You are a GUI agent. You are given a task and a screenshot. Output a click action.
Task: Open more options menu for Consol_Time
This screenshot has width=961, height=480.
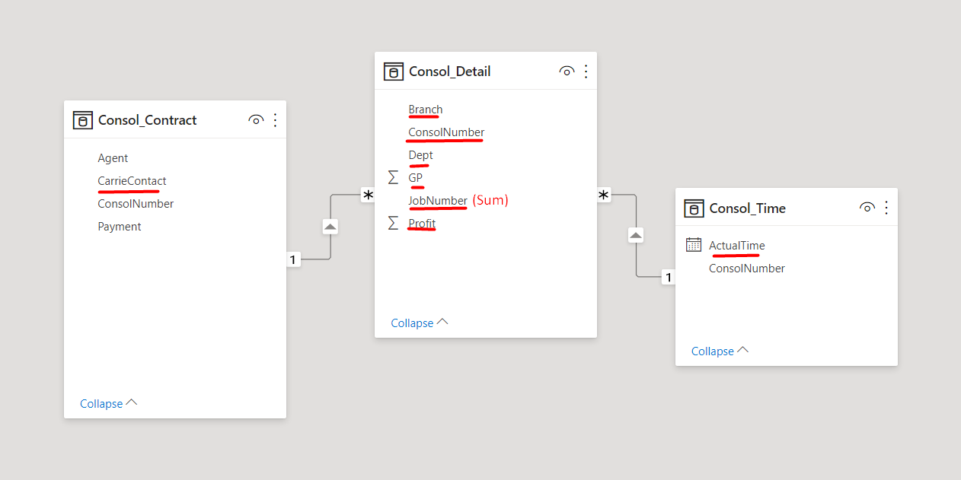(886, 208)
